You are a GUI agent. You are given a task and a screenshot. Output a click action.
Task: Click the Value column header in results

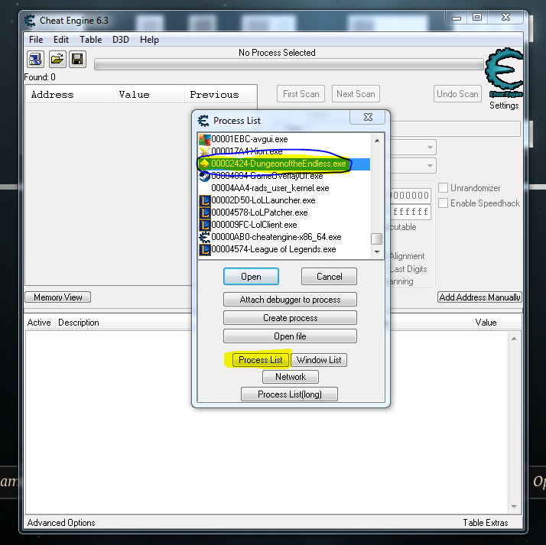[x=149, y=95]
